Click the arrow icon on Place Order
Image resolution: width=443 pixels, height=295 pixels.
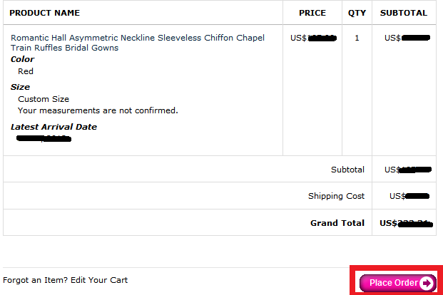click(427, 283)
